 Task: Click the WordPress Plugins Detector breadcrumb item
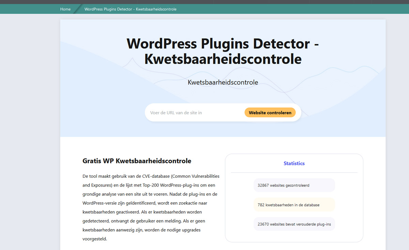(131, 9)
